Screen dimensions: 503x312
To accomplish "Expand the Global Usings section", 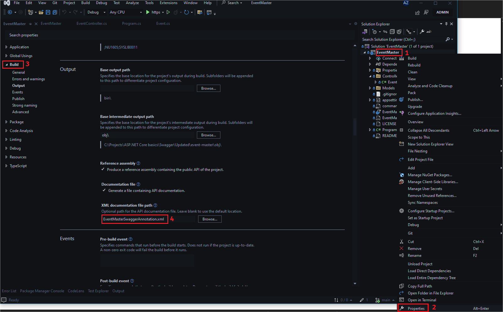I will (6, 56).
